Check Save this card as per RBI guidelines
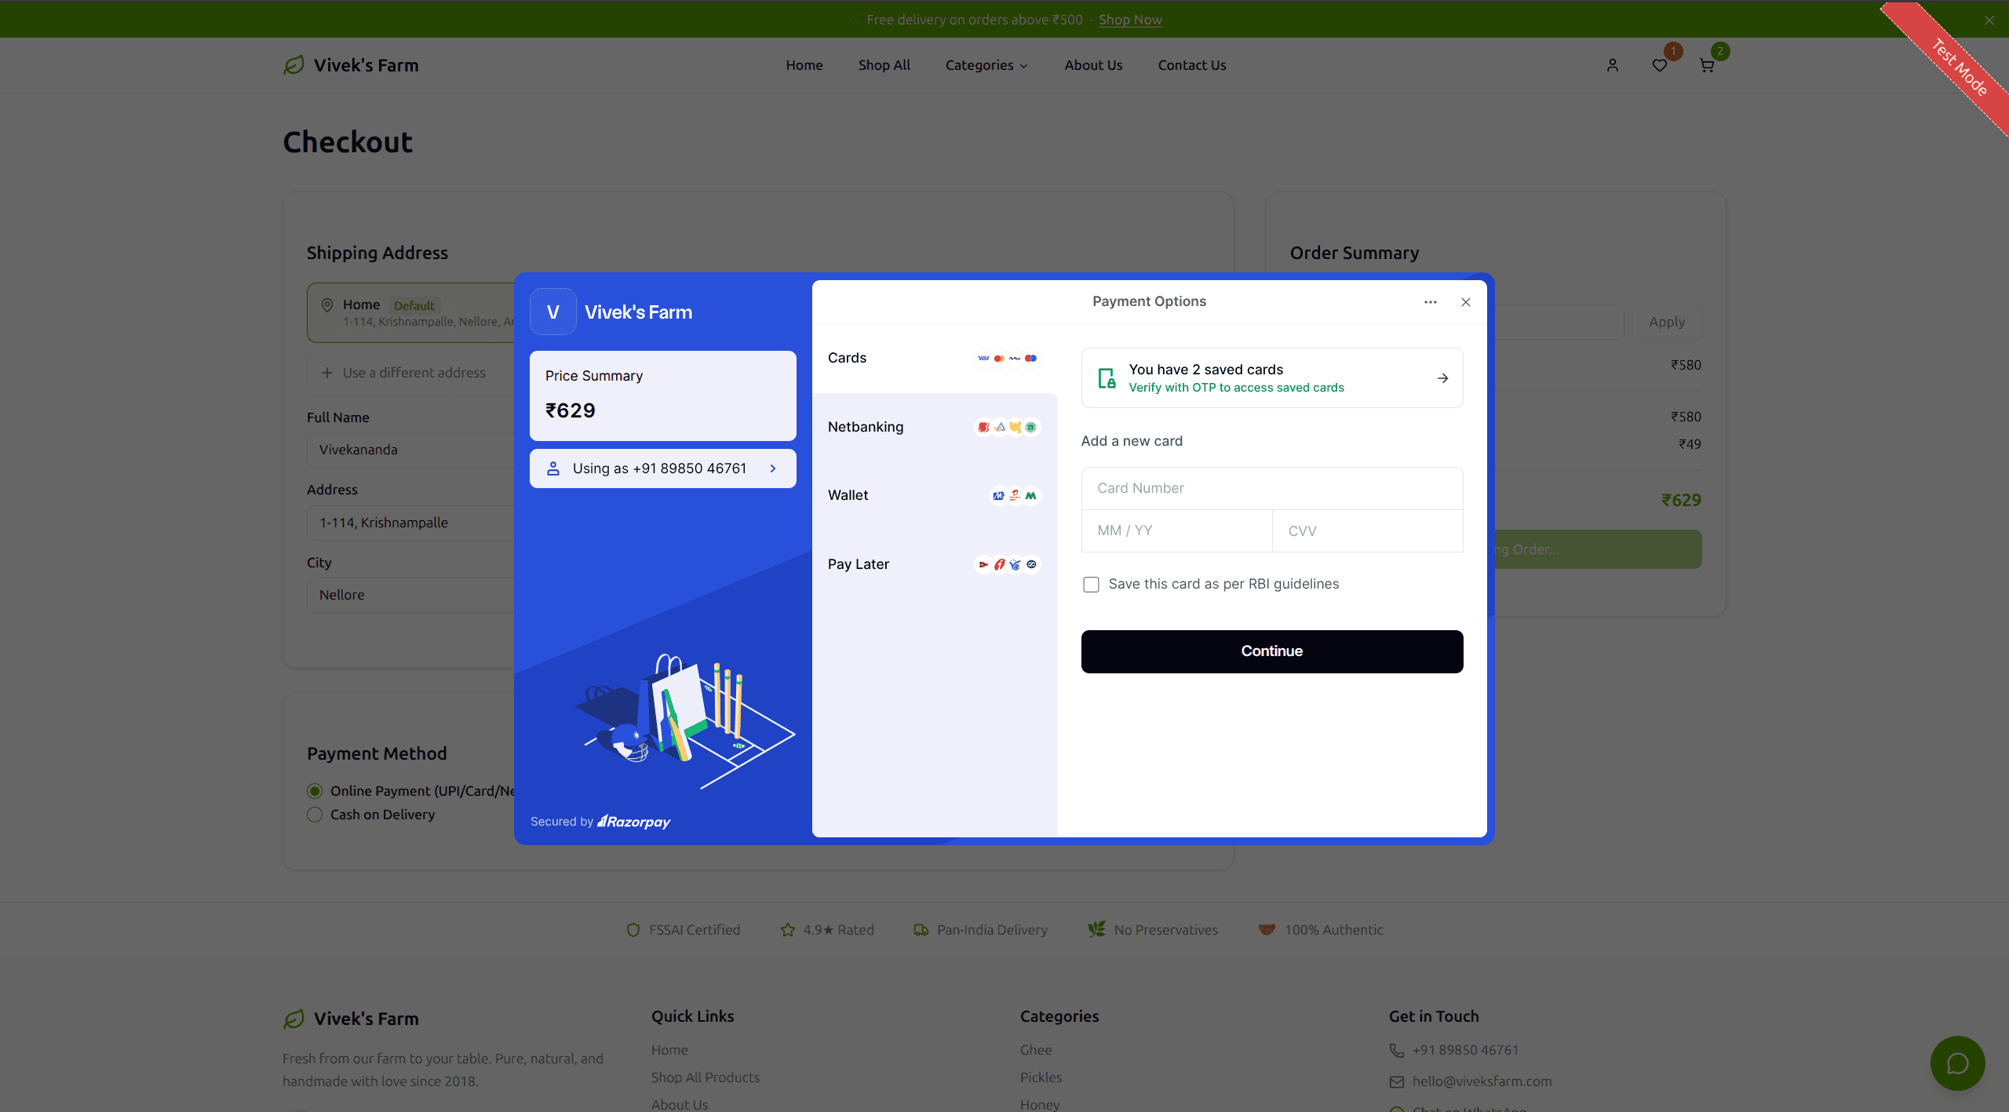Screen dimensions: 2009x1112 (x=1091, y=585)
